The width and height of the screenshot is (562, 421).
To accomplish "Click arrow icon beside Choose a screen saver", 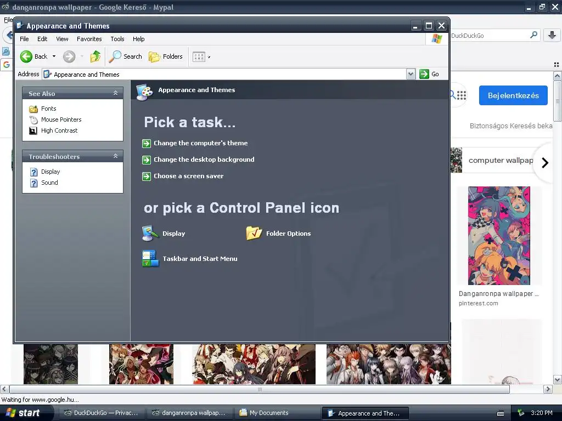I will click(146, 177).
